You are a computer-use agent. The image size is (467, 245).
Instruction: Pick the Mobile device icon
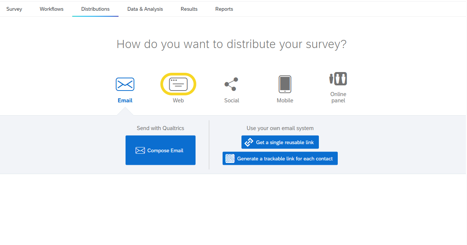285,84
